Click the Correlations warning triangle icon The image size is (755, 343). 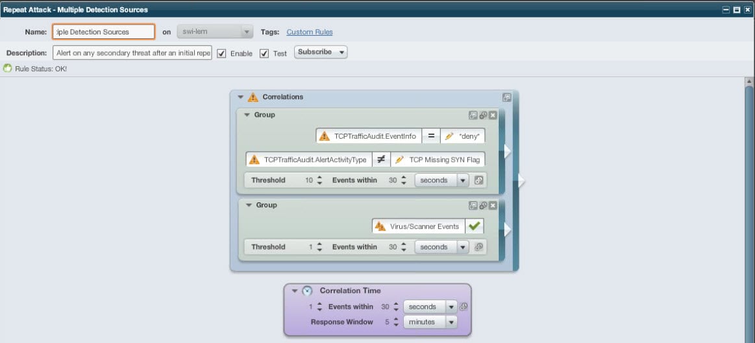pos(253,97)
